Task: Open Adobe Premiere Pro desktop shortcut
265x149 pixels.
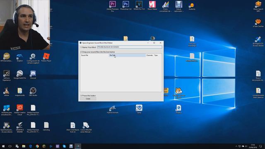Action: pyautogui.click(x=113, y=6)
